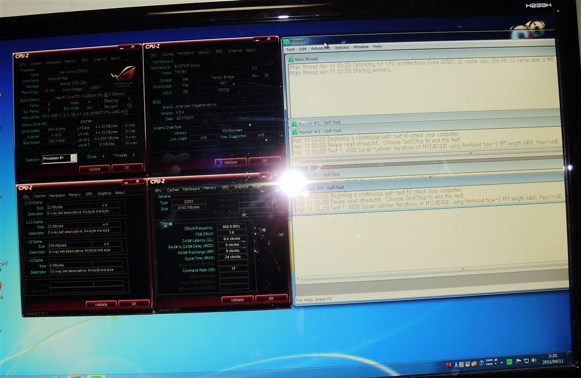Minimize the CPU-Z Caches window
This screenshot has width=581, height=378.
(127, 182)
